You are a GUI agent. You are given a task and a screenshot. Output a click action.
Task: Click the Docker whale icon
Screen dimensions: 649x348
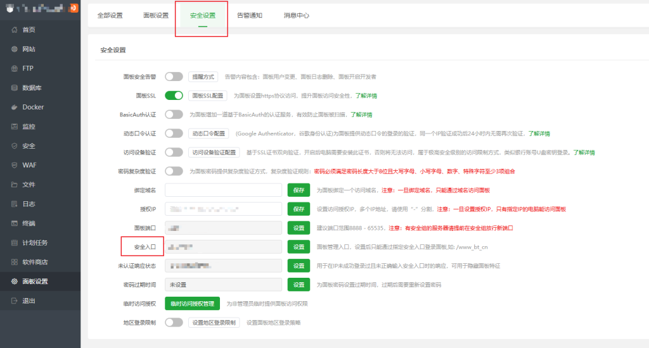point(15,107)
